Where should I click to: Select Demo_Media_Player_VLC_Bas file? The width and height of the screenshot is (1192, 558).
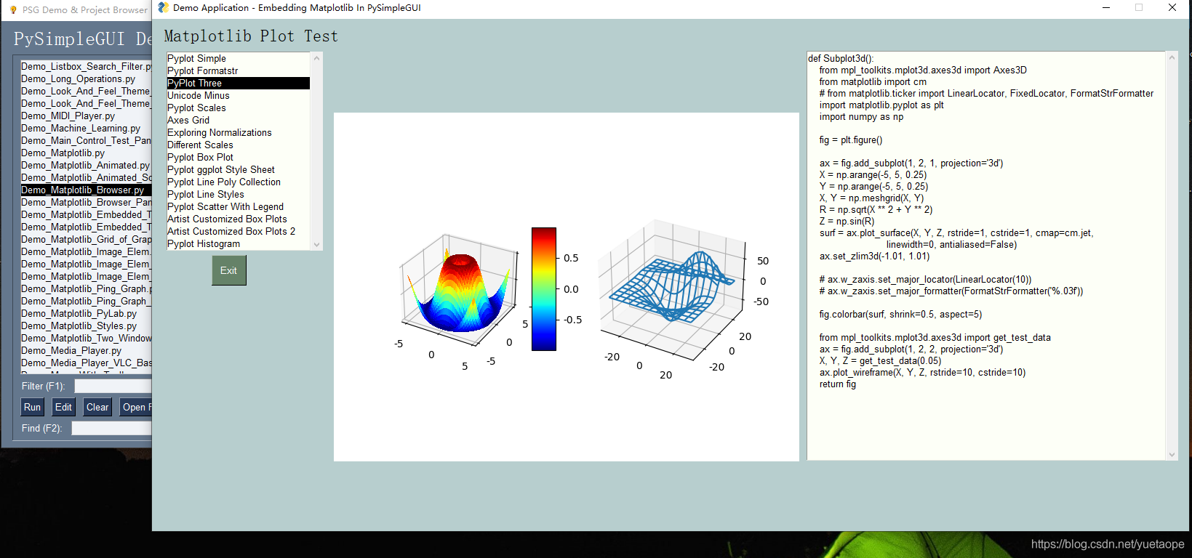pos(87,363)
